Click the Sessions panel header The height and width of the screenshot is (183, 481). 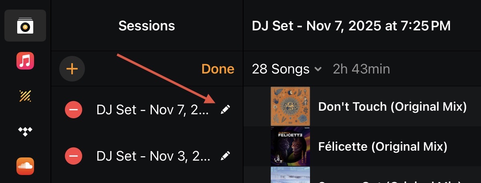pos(147,26)
